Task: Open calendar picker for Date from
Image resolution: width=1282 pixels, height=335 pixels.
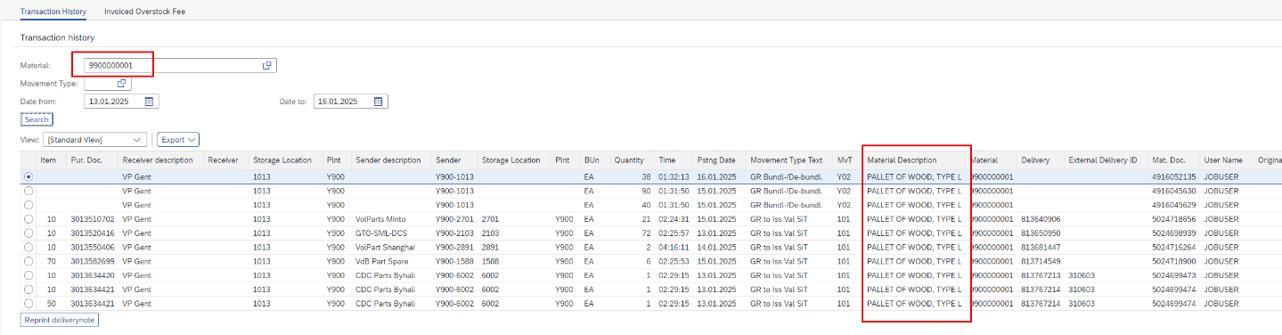Action: 151,102
